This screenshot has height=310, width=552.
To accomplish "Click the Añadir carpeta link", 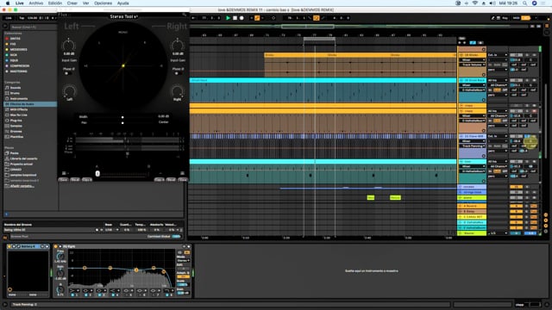I will point(22,186).
